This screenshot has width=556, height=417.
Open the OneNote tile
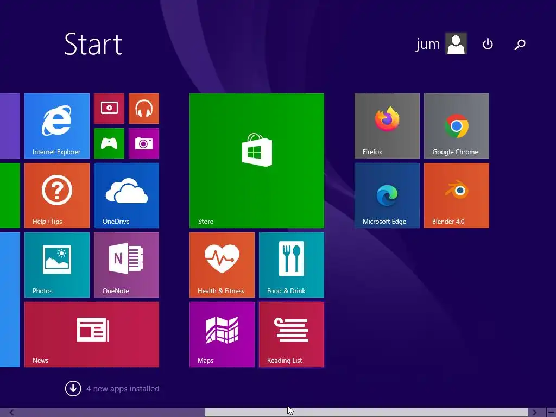pyautogui.click(x=127, y=265)
